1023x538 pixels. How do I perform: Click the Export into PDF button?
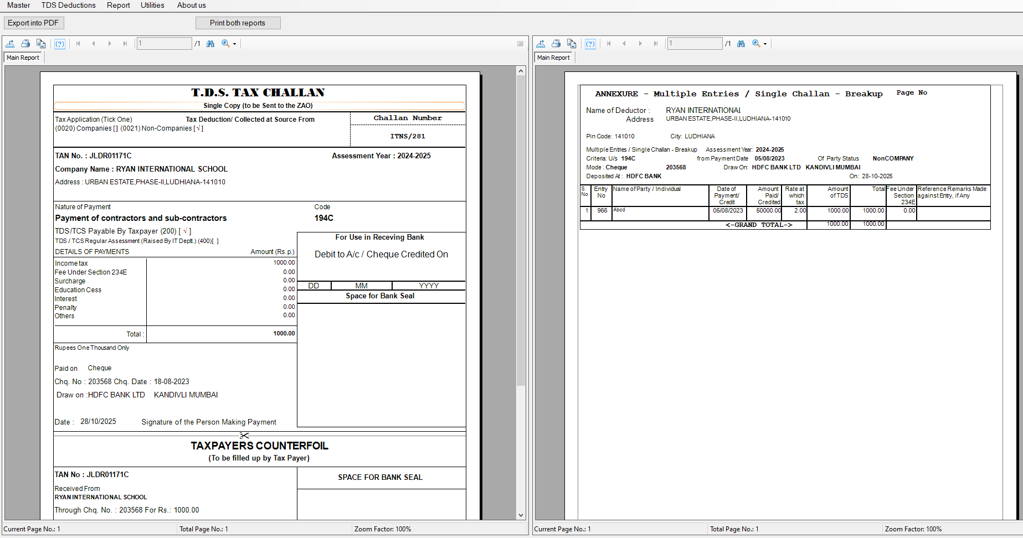33,23
